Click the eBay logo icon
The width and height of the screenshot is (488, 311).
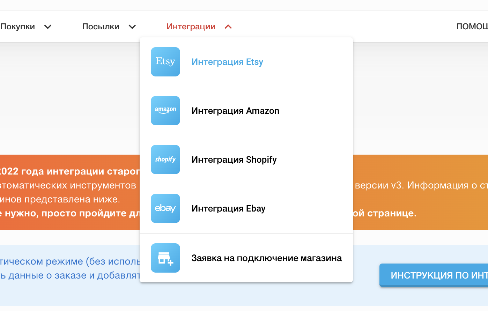165,208
